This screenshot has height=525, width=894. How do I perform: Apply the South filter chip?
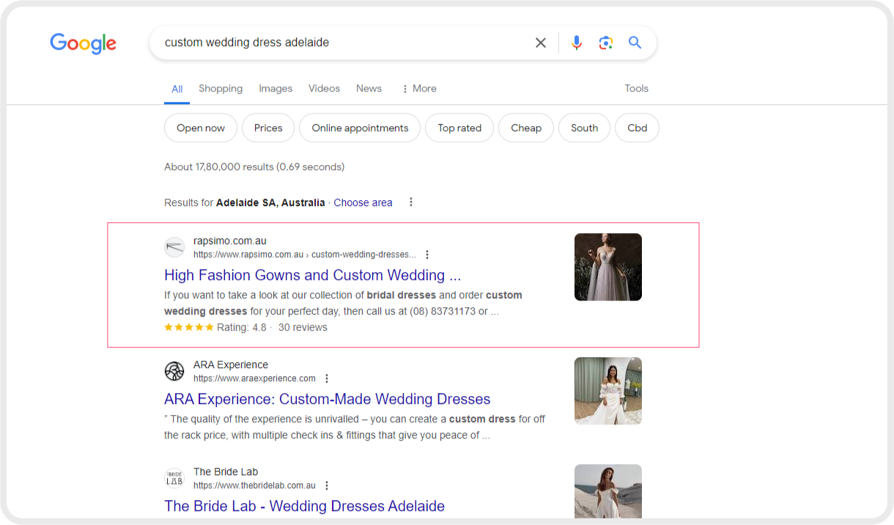coord(584,128)
